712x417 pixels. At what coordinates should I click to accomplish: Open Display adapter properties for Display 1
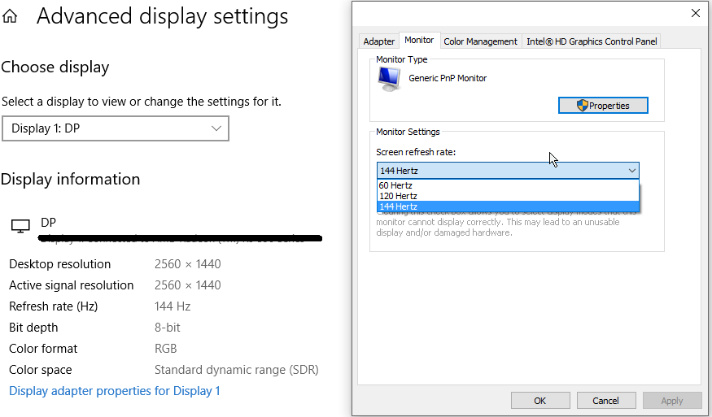115,391
